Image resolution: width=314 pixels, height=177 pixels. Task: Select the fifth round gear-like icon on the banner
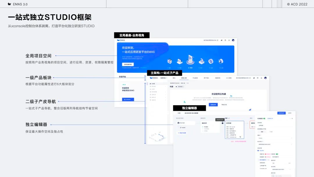[x=211, y=61]
